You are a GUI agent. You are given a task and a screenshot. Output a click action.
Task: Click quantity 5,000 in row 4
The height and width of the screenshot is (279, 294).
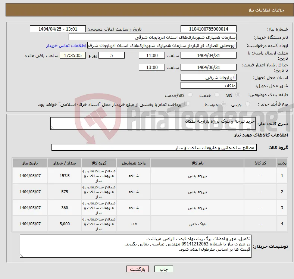coord(65,224)
